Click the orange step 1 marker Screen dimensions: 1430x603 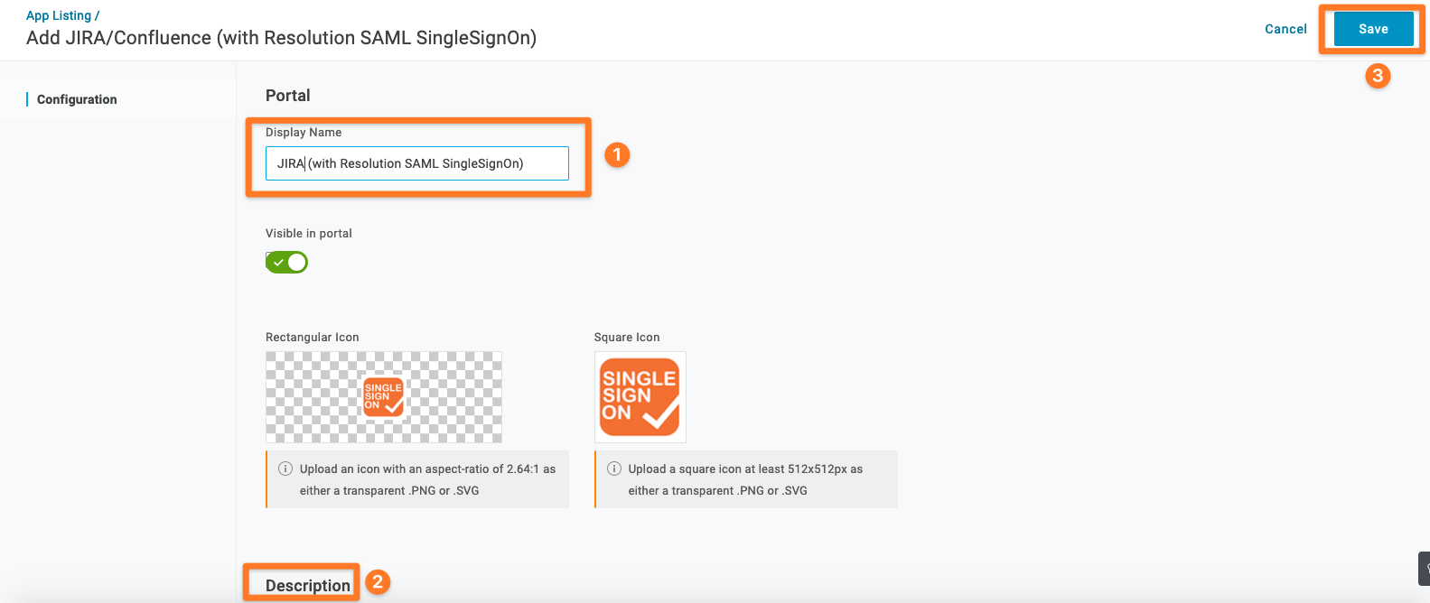click(617, 155)
